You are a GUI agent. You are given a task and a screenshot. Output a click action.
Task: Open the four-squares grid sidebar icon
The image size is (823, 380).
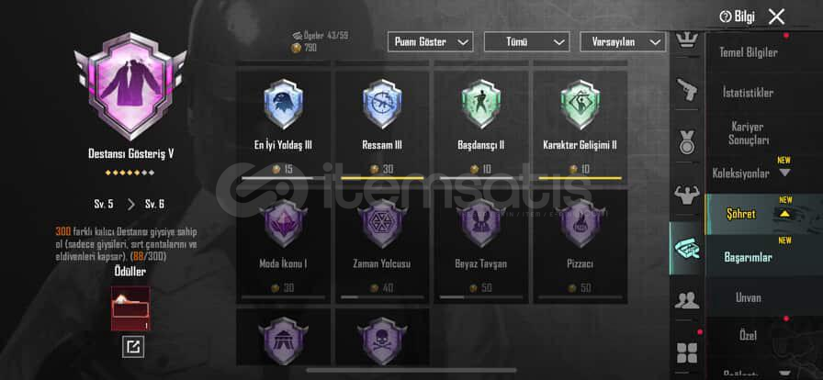687,352
